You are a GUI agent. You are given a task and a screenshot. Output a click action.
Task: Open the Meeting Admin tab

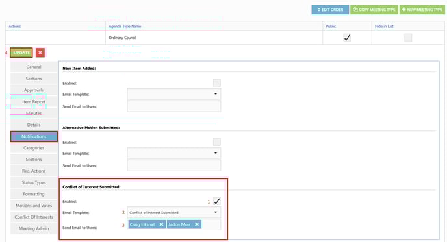34,228
